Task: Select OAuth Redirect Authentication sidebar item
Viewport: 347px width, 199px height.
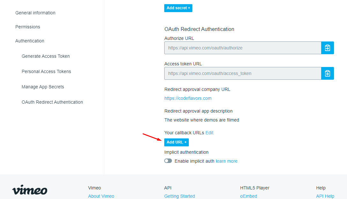Action: (x=52, y=102)
